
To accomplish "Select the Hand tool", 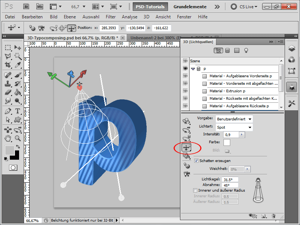I will click(7, 138).
